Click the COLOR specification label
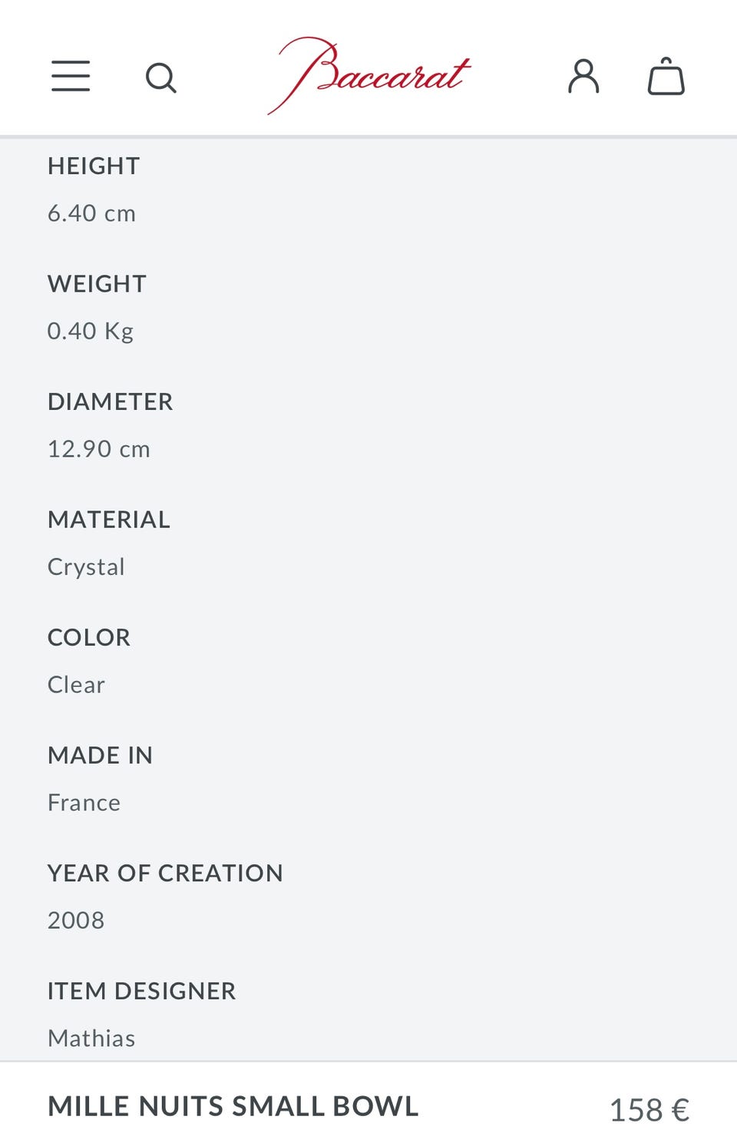This screenshot has width=737, height=1146. pyautogui.click(x=89, y=638)
